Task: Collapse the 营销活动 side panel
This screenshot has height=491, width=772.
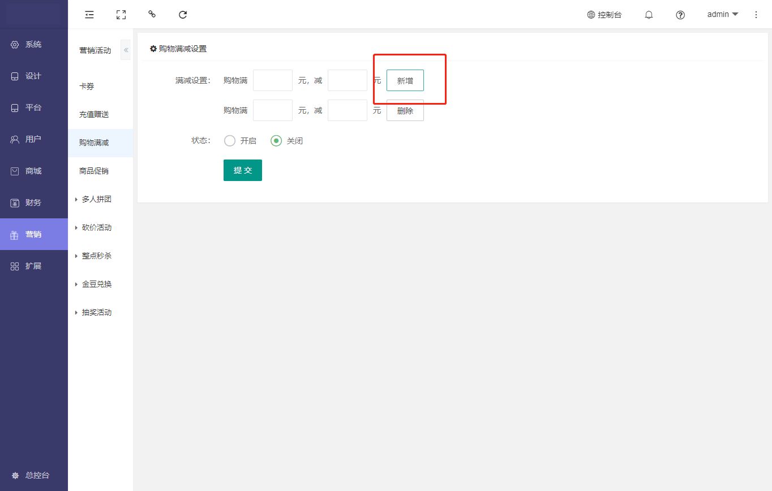Action: point(126,50)
